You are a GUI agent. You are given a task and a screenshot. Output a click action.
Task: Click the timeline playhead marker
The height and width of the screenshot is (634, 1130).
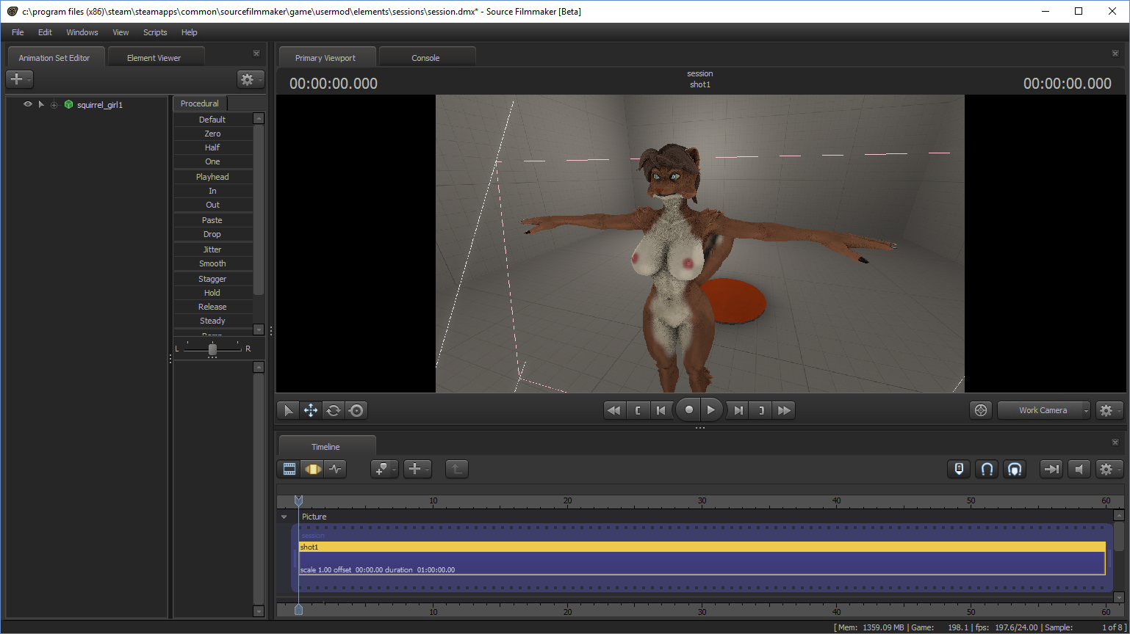(298, 500)
